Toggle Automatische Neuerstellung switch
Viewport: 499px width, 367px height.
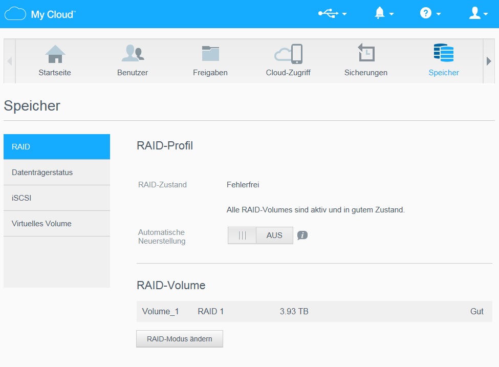pyautogui.click(x=261, y=235)
